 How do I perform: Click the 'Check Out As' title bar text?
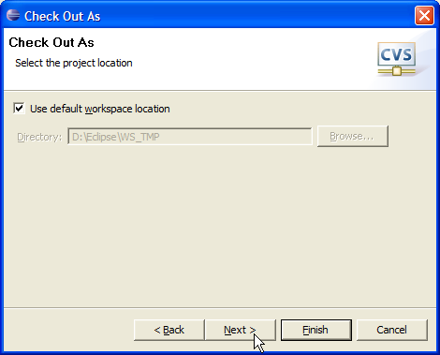click(x=63, y=16)
